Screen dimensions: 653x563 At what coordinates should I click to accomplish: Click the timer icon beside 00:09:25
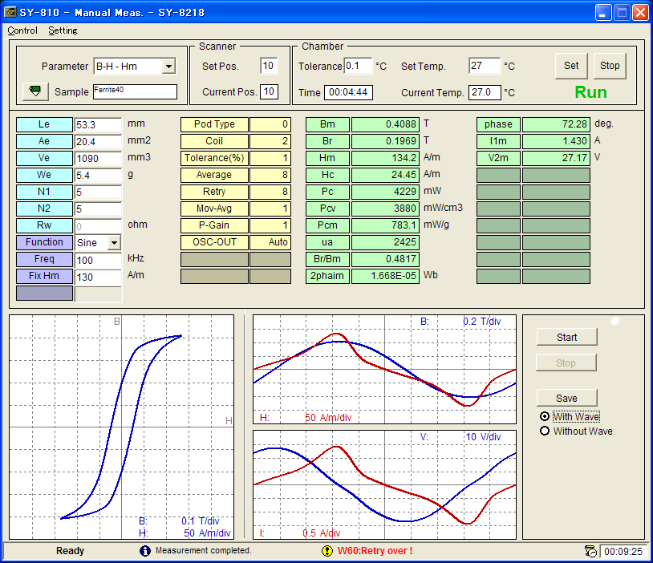coord(591,551)
